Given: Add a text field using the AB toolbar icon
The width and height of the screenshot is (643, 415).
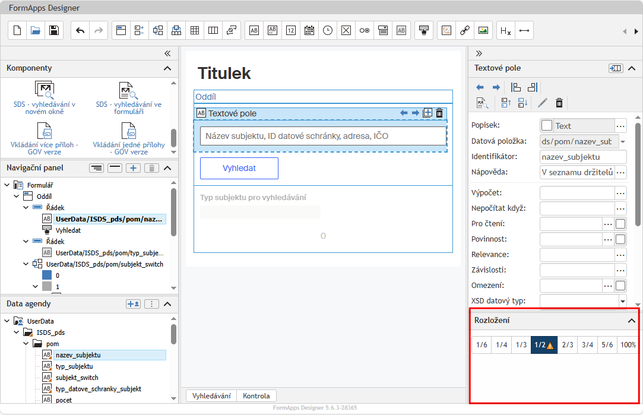Looking at the screenshot, I should [254, 30].
